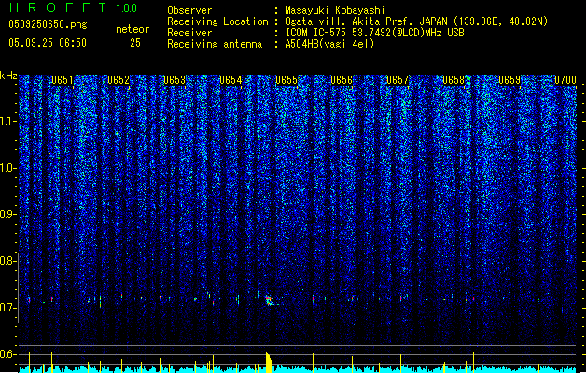Click the 0659 time marker
The image size is (587, 373).
(x=510, y=80)
